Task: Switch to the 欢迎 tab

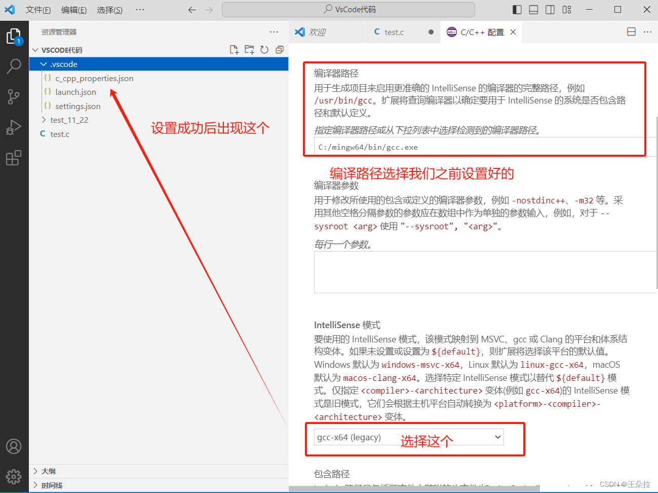Action: 326,32
